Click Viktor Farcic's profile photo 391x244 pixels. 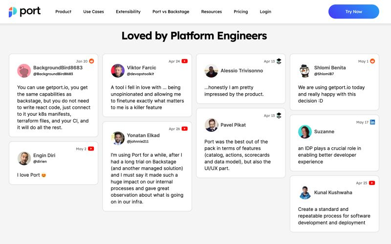[118, 71]
